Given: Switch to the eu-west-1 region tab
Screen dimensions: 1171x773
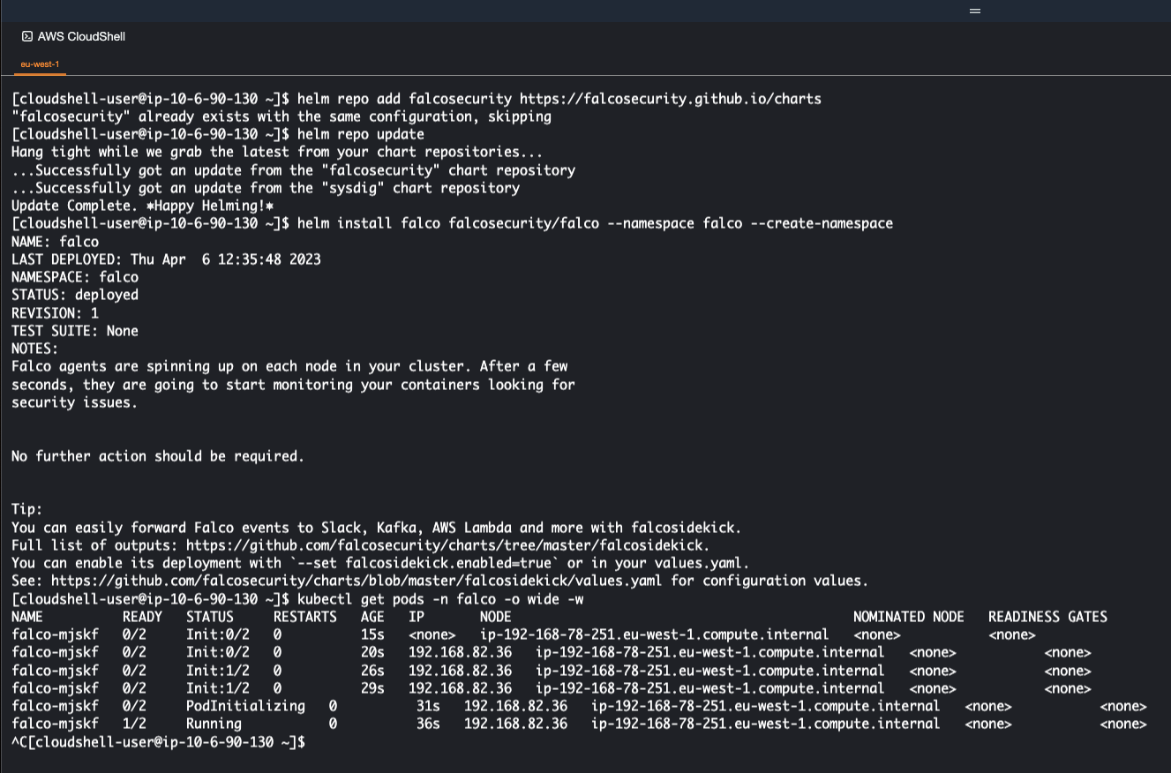Looking at the screenshot, I should pyautogui.click(x=40, y=64).
